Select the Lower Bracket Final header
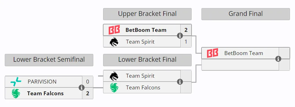Image resolution: width=295 pixels, height=107 pixels. [147, 60]
